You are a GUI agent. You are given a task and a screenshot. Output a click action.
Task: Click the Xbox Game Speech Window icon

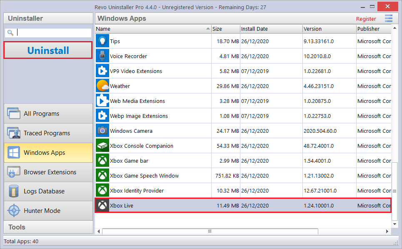[102, 176]
